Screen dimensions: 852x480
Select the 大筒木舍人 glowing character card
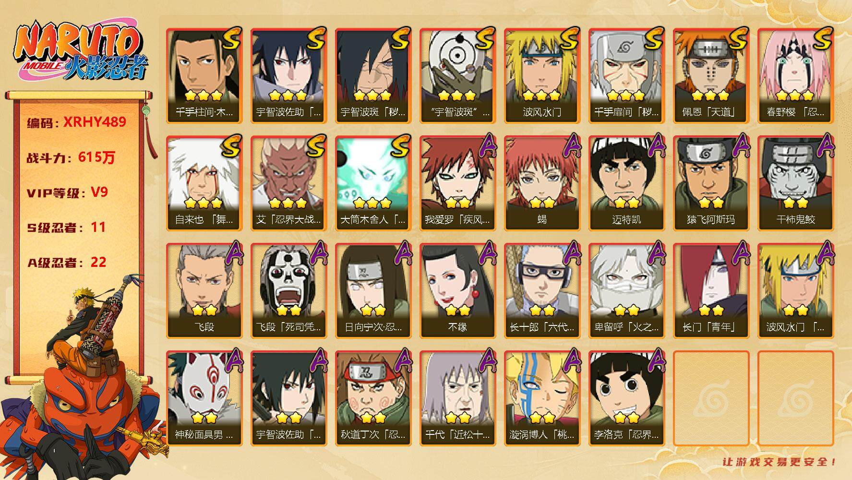373,183
